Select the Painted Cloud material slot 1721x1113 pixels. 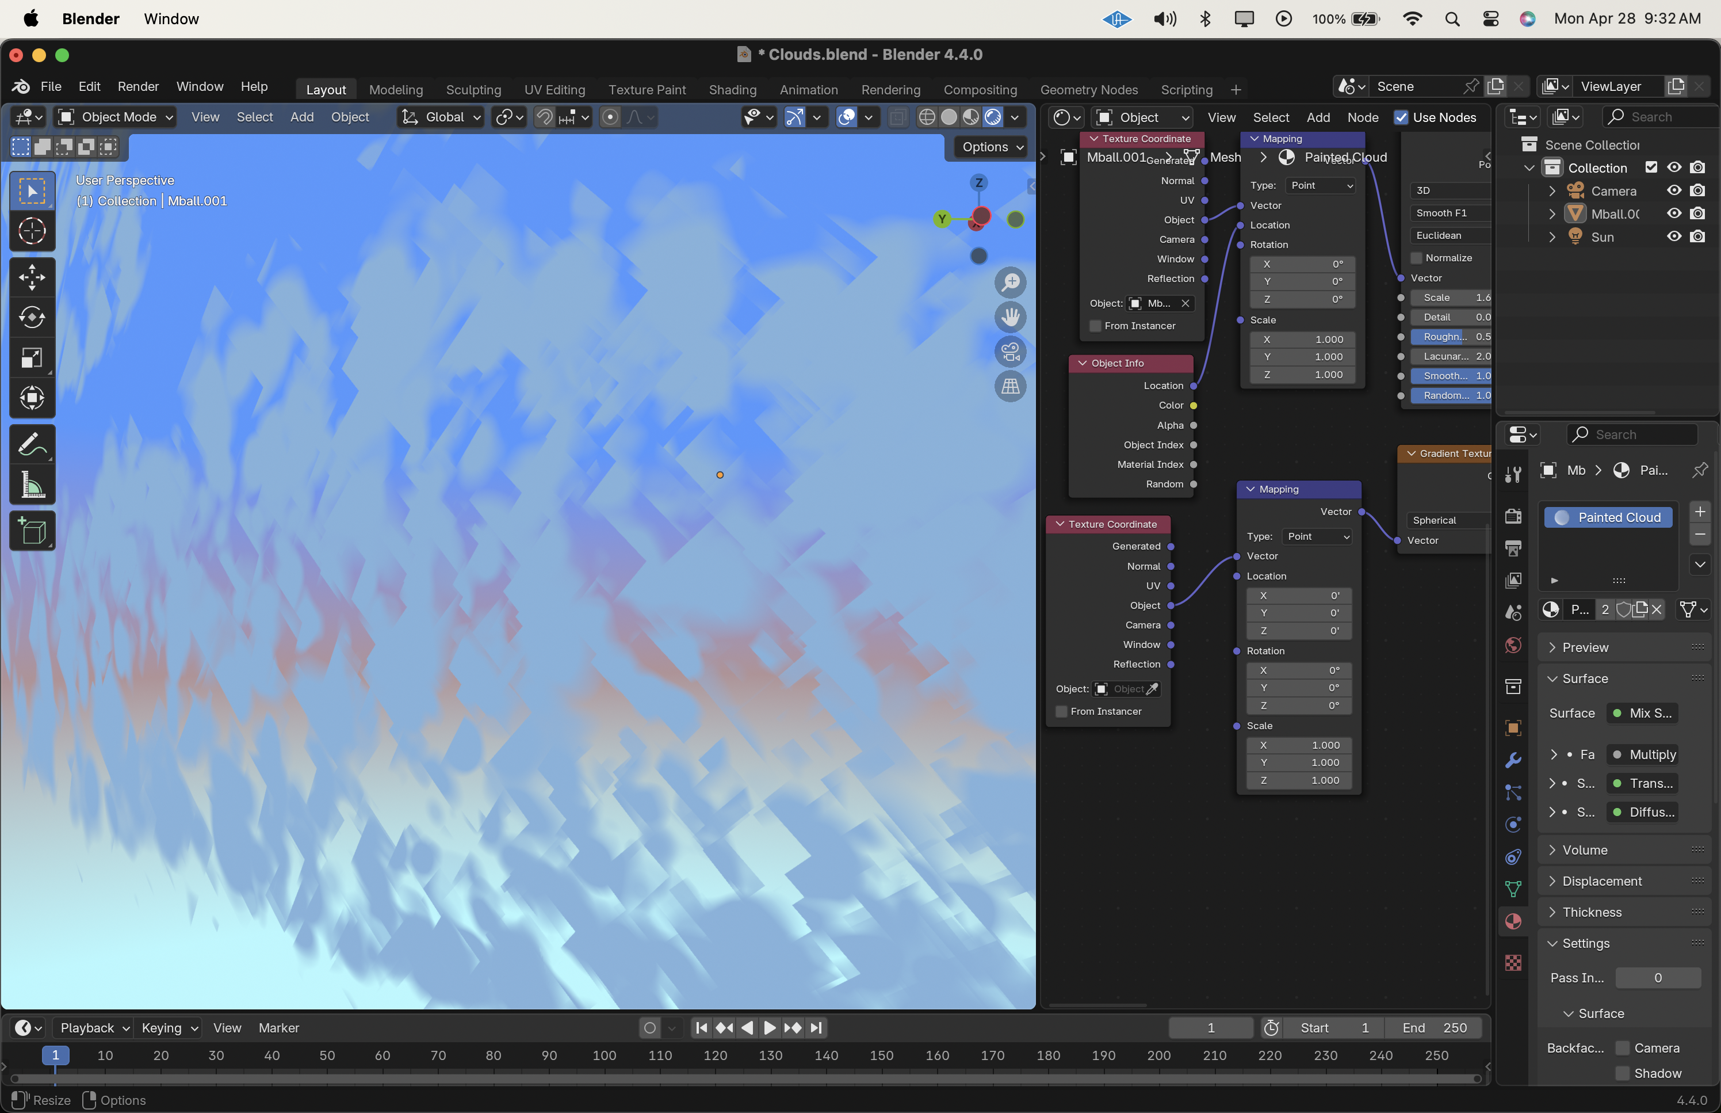(1608, 517)
